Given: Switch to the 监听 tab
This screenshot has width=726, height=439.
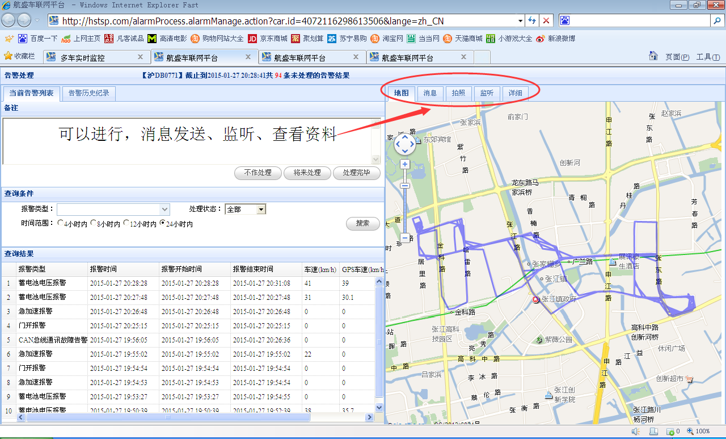Looking at the screenshot, I should [487, 93].
